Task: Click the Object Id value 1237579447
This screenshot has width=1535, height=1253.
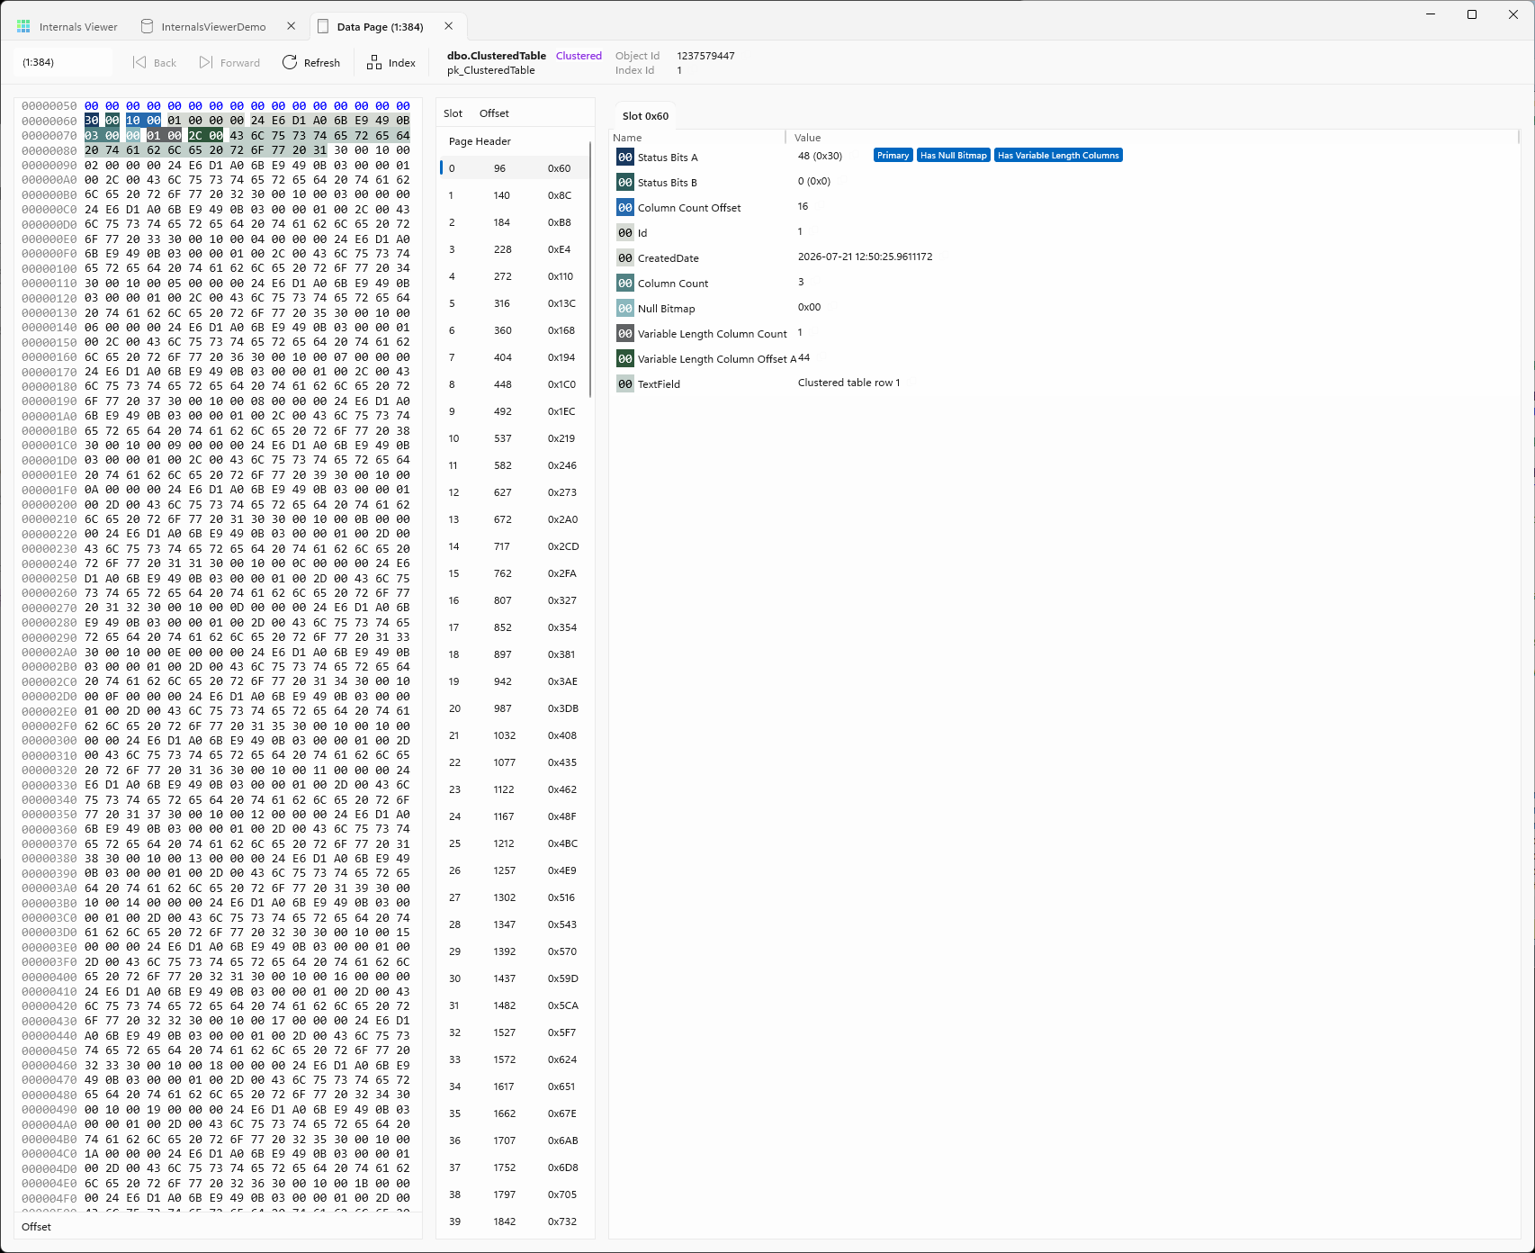Action: (705, 56)
